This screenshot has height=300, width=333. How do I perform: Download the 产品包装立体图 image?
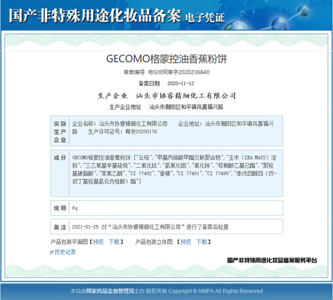pos(201,241)
